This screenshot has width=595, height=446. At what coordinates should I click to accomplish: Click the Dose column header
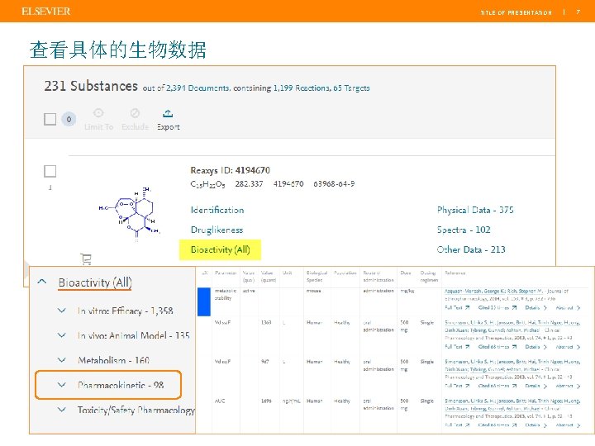[x=405, y=273]
